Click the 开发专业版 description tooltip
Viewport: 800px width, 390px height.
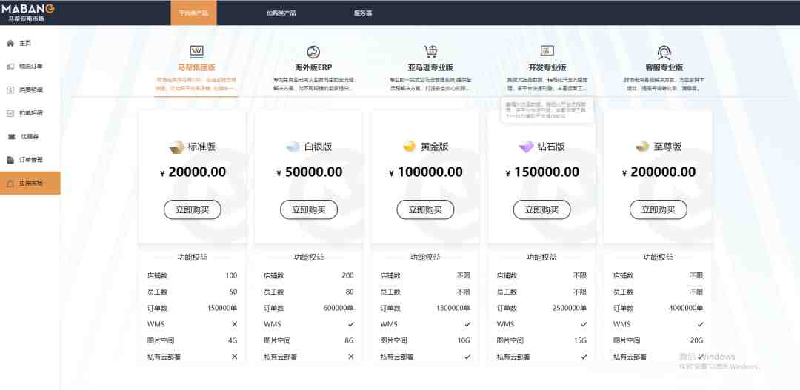point(547,110)
